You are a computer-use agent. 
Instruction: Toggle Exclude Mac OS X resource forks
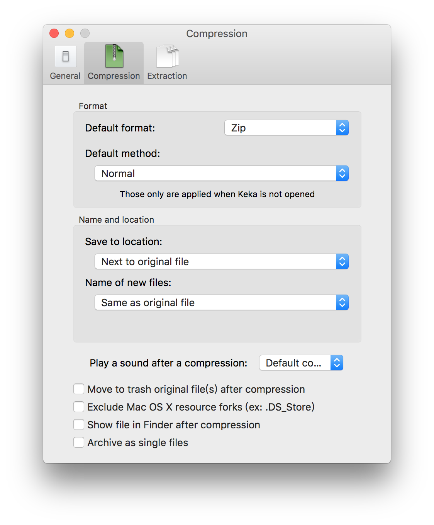tap(79, 407)
